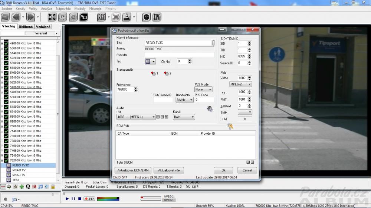The width and height of the screenshot is (371, 208).
Task: Click the picture snapshot toolbar icon
Action: (x=84, y=17)
